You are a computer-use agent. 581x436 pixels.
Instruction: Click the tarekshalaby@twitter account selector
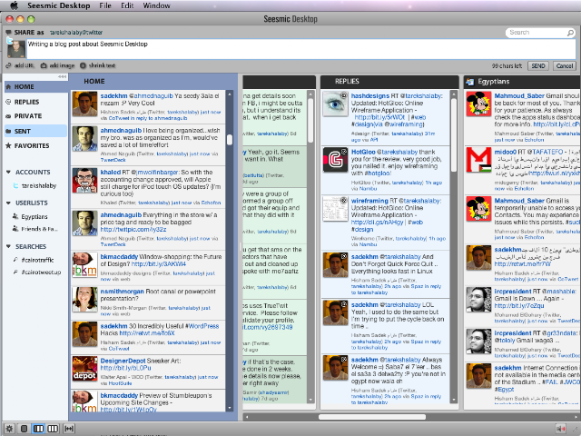tap(76, 33)
